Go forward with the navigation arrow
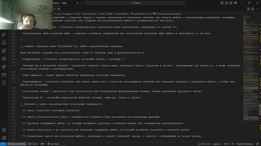Viewport: 261px width, 146px height. pyautogui.click(x=82, y=3)
